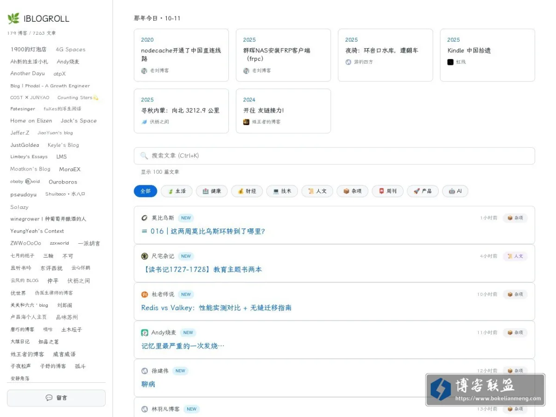Click 杂项 tag on 莫比乌斯 post
The image size is (556, 417).
click(x=515, y=218)
